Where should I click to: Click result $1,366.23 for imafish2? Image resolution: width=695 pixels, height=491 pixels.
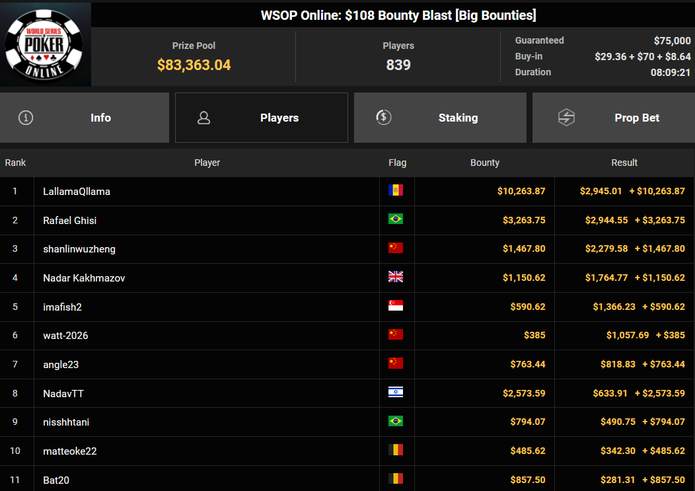tap(614, 307)
